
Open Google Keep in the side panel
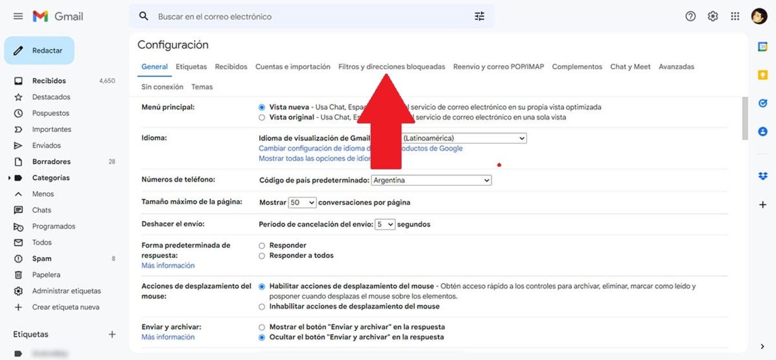click(762, 74)
